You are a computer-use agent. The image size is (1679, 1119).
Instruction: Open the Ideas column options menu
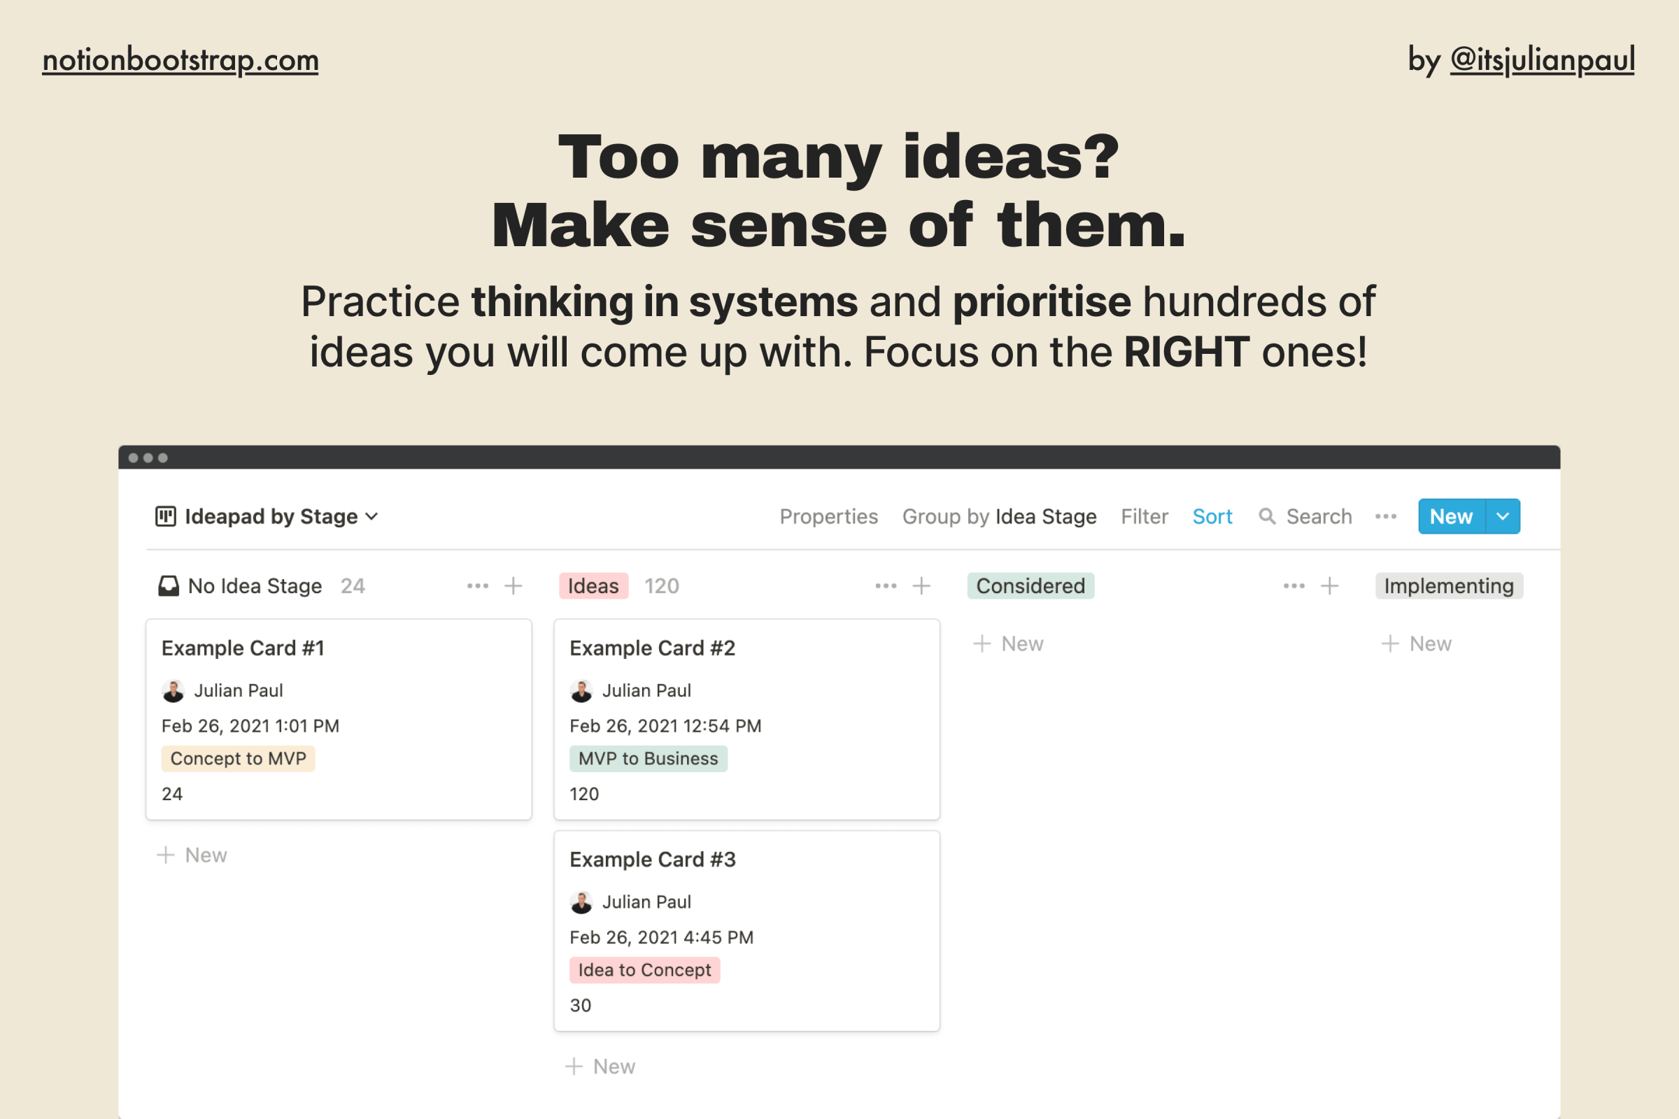(884, 585)
